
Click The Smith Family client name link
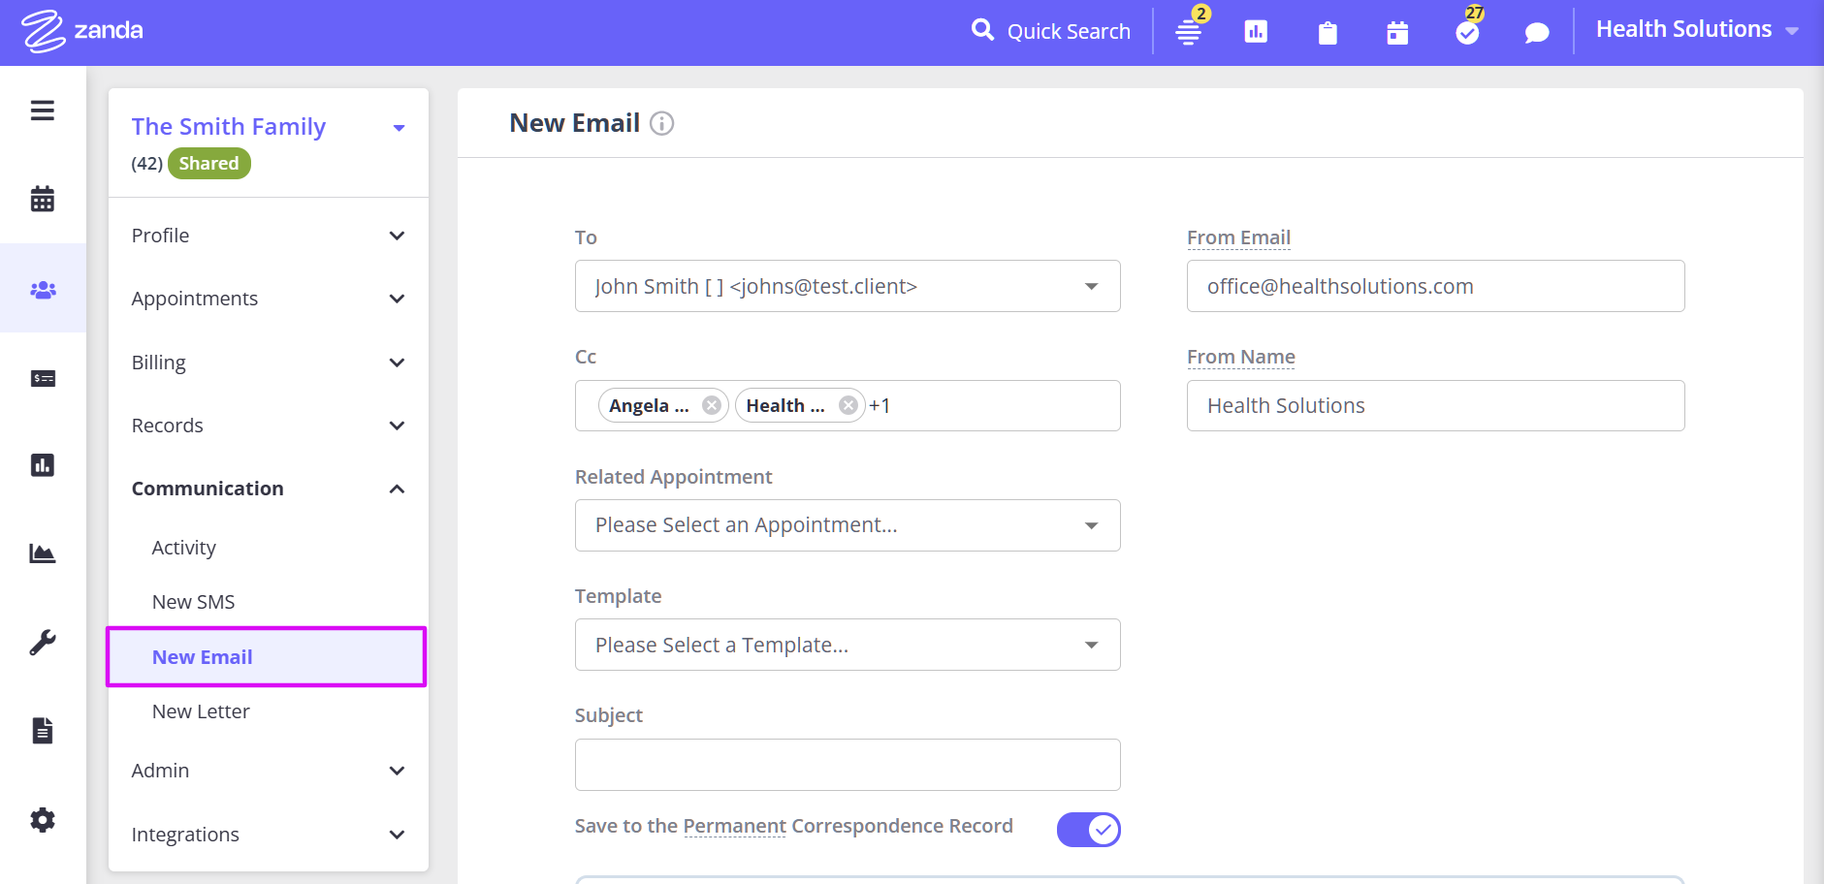pos(229,127)
